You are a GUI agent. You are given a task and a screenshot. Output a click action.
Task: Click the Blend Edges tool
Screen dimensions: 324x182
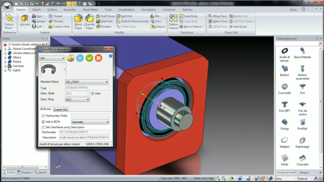pyautogui.click(x=78, y=22)
